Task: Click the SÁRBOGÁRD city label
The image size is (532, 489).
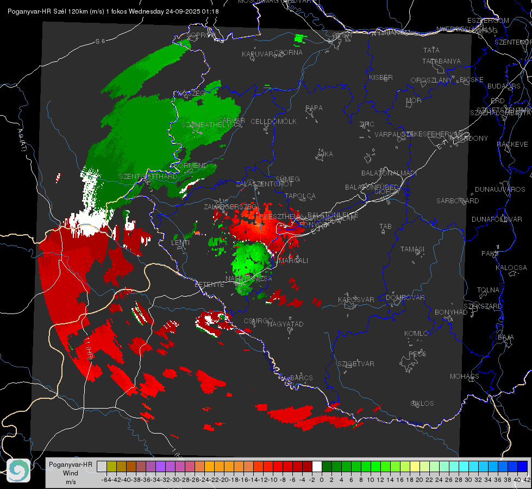Action: click(458, 201)
